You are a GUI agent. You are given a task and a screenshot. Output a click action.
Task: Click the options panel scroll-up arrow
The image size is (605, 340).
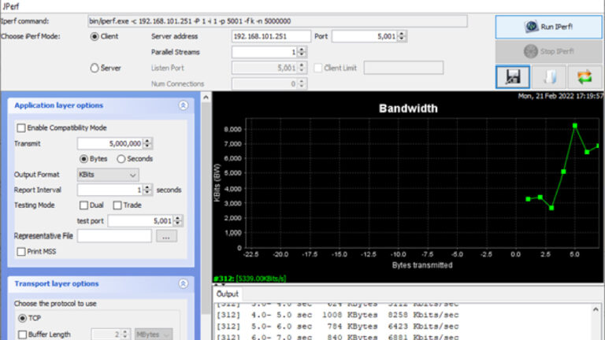pos(206,98)
